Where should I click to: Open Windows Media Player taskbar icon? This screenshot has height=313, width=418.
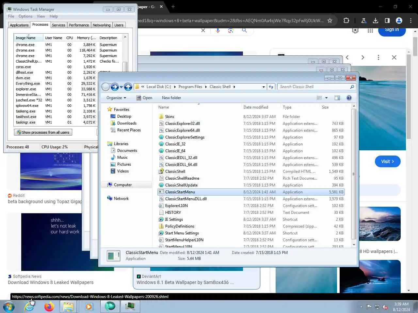point(89,307)
